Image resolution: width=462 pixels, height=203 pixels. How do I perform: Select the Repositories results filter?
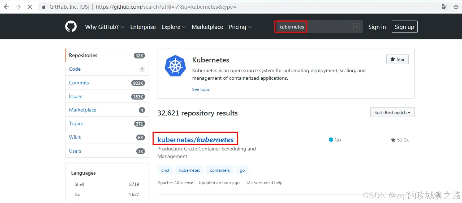107,55
